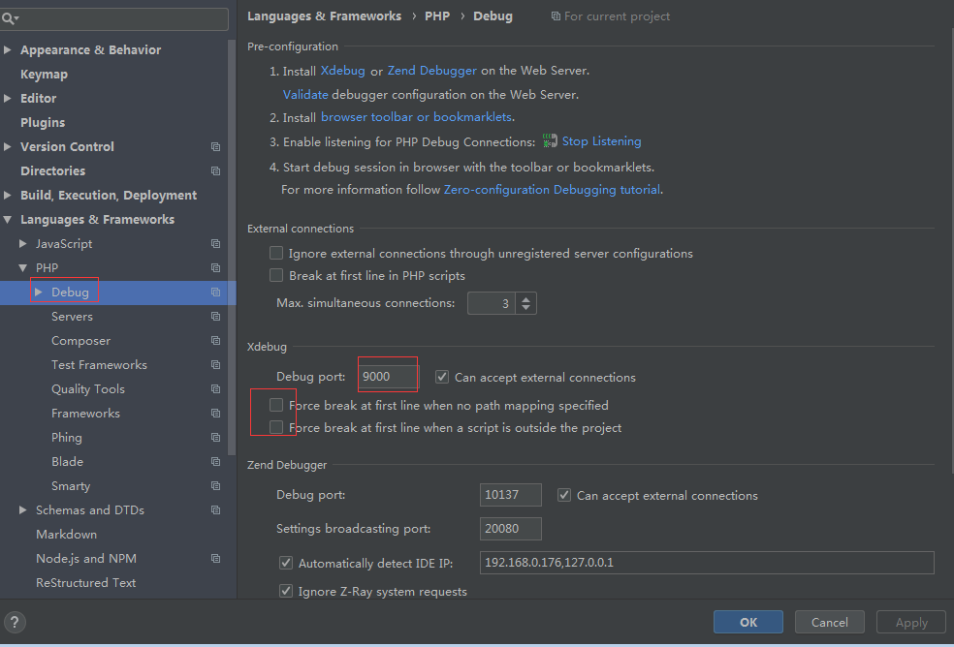
Task: Open the Zend Debugger link
Action: pyautogui.click(x=432, y=71)
